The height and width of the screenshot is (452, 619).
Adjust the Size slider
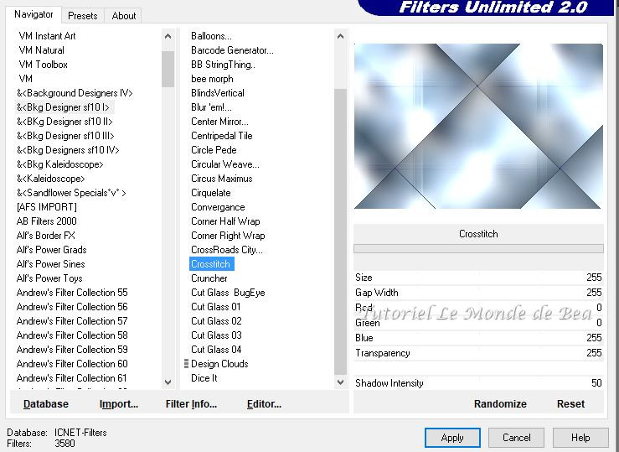tap(478, 278)
